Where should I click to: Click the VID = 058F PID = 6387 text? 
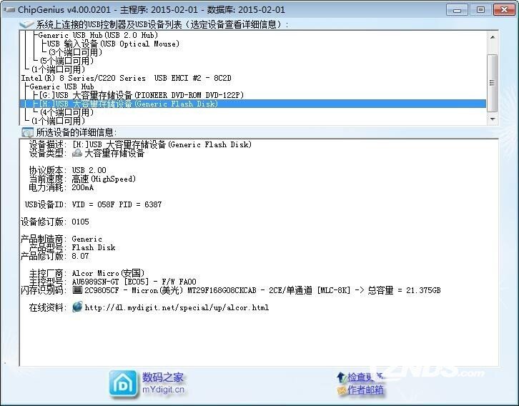click(x=117, y=204)
